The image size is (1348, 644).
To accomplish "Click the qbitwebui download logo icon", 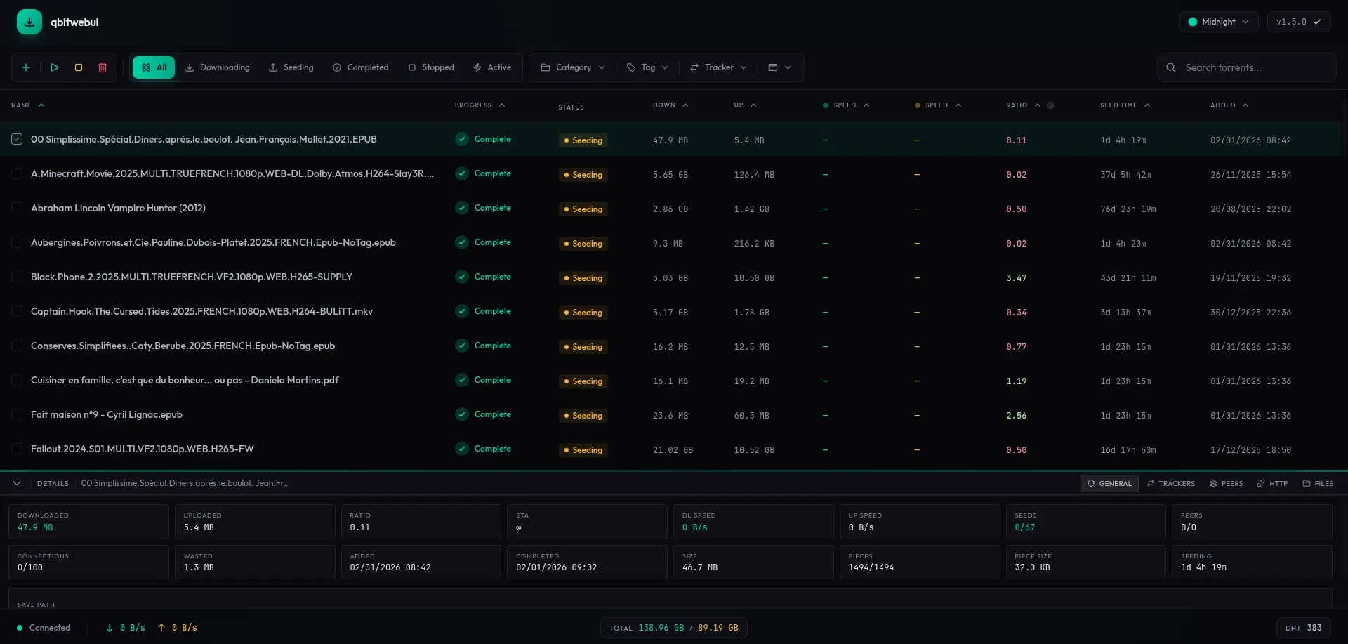I will 29,22.
